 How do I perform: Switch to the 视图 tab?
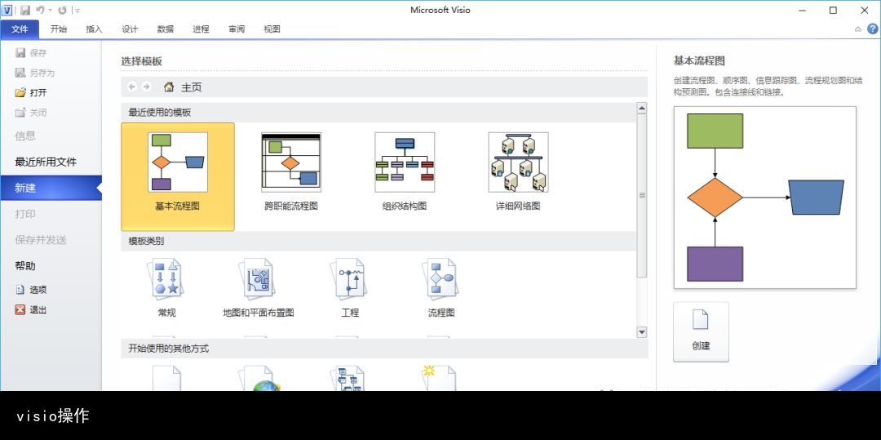[272, 29]
